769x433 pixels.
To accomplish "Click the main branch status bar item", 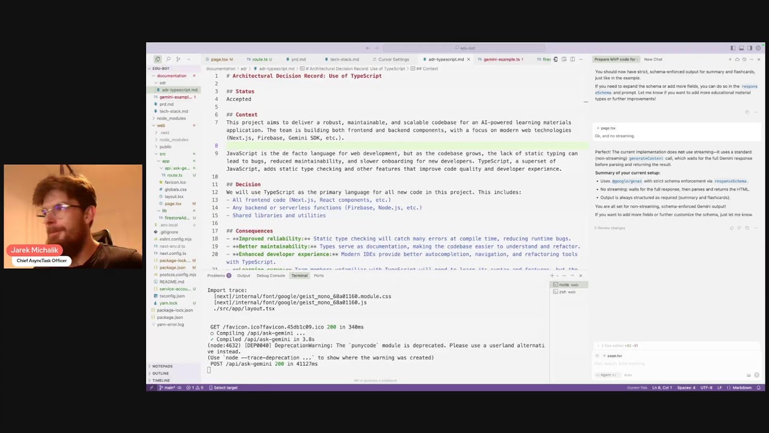I will point(166,388).
